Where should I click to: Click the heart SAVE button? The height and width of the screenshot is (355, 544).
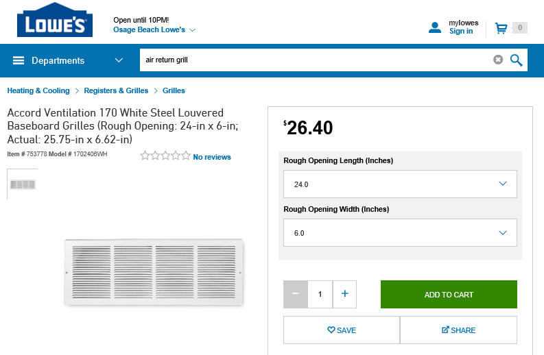click(342, 330)
